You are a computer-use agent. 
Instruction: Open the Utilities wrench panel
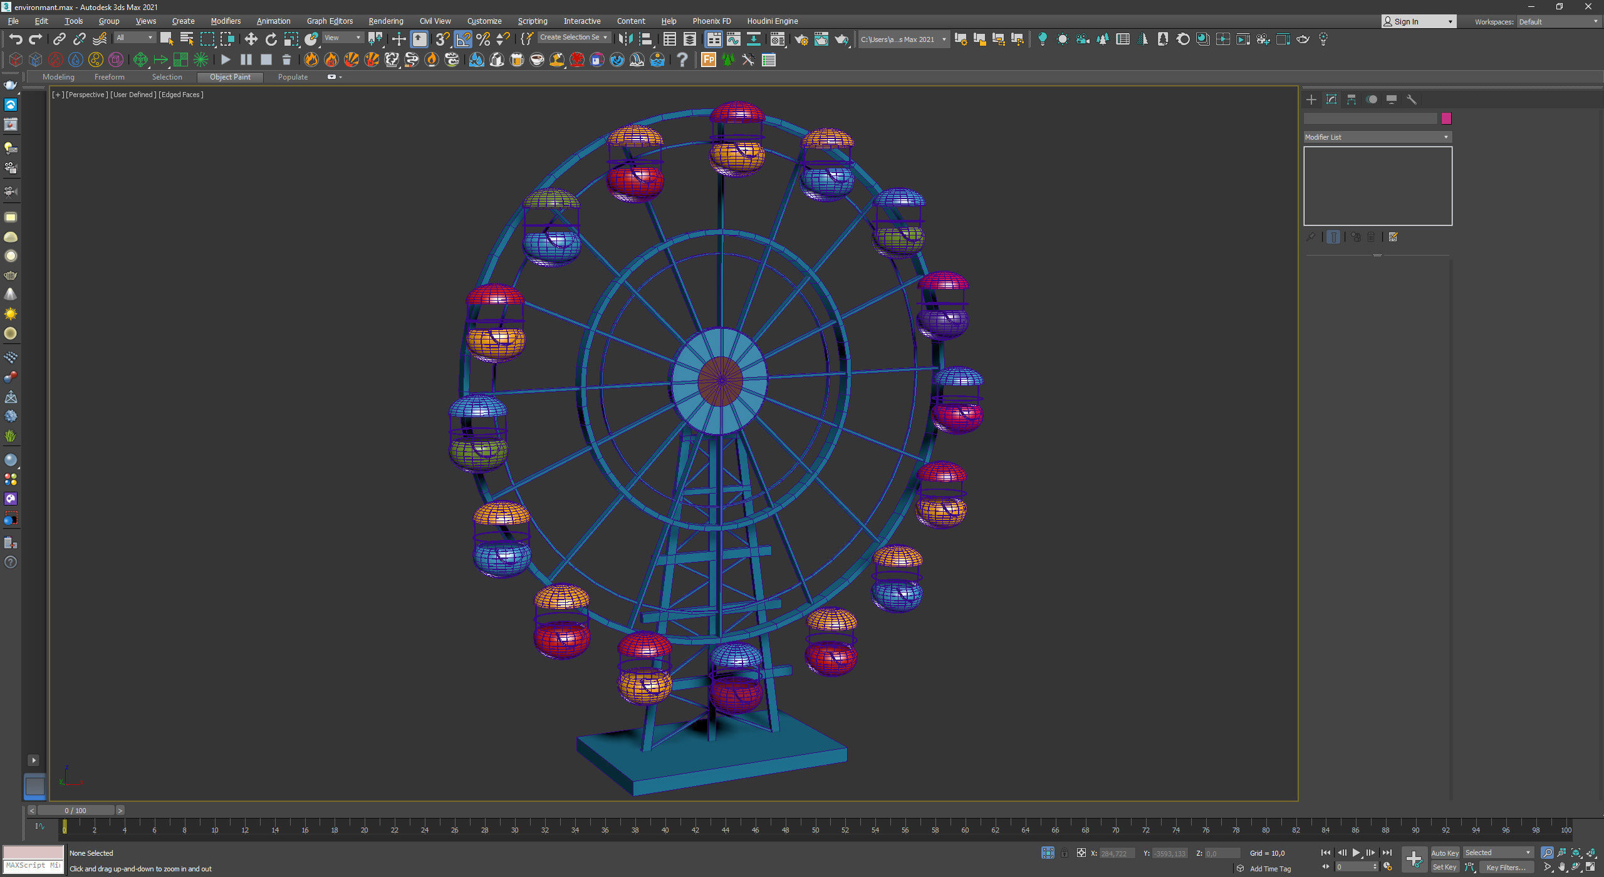coord(1411,100)
